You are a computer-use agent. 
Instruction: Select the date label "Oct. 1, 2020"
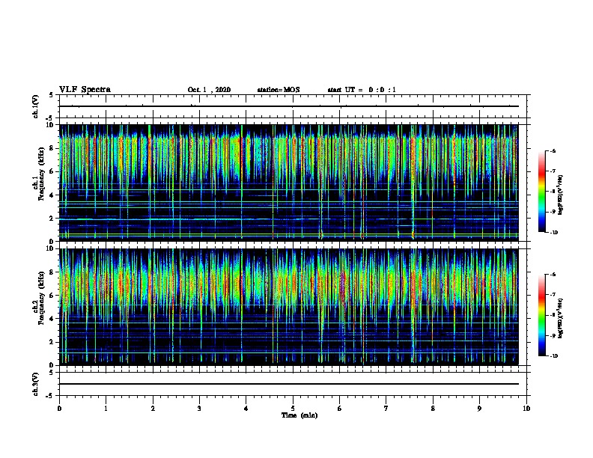pos(209,90)
